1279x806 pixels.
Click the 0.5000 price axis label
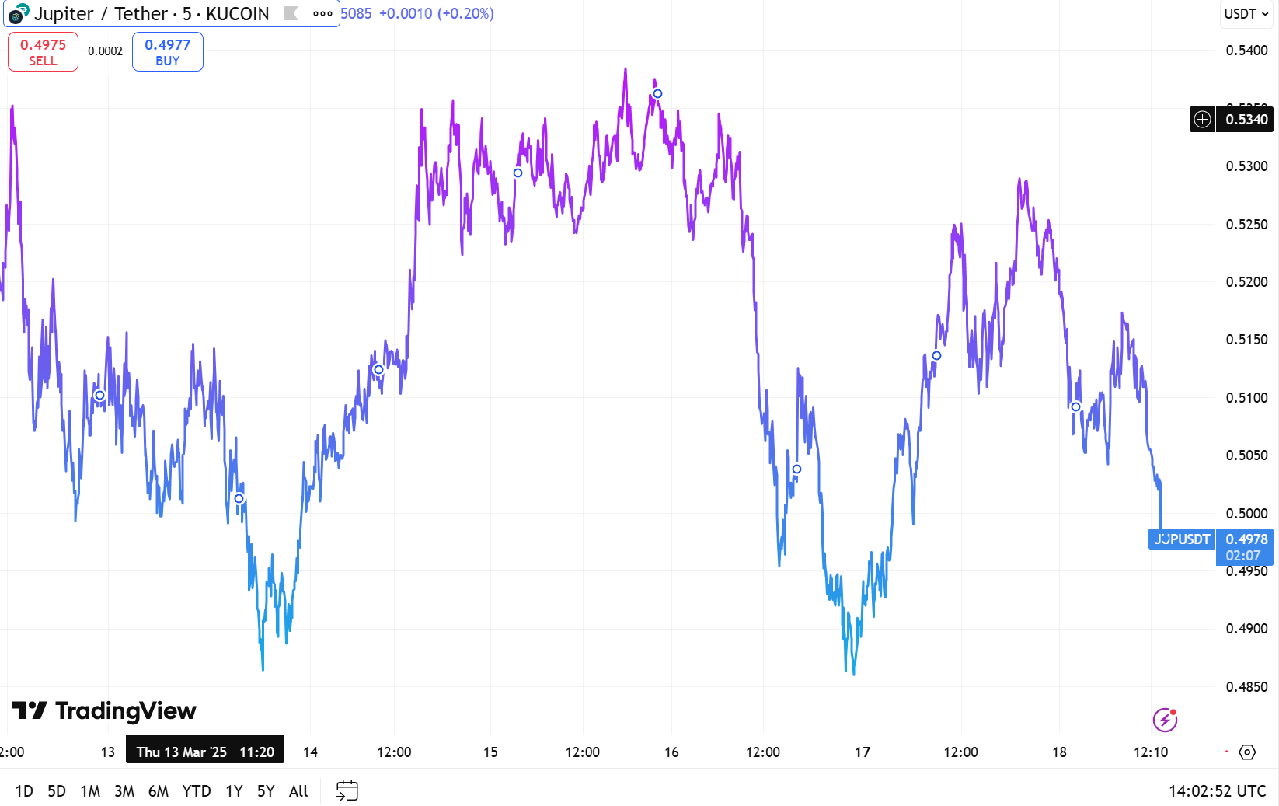(1246, 513)
